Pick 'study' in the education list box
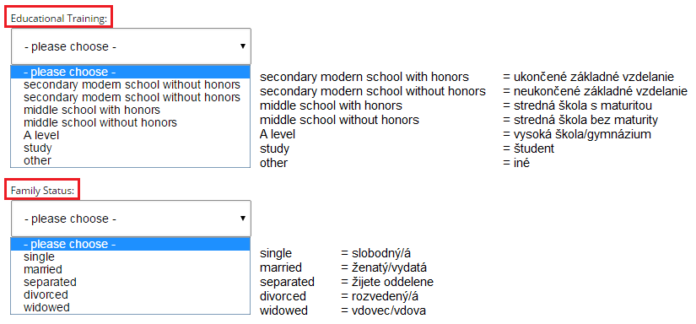The height and width of the screenshot is (324, 696). (x=131, y=148)
